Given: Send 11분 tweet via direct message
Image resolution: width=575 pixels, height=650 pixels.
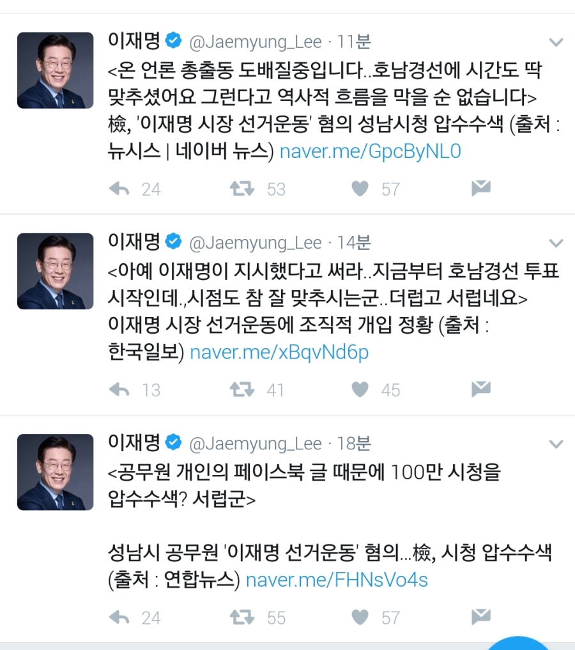Looking at the screenshot, I should pos(481,188).
